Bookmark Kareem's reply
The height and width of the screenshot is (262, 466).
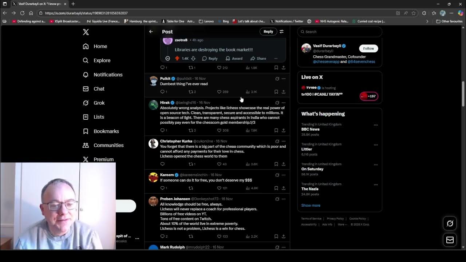[276, 188]
